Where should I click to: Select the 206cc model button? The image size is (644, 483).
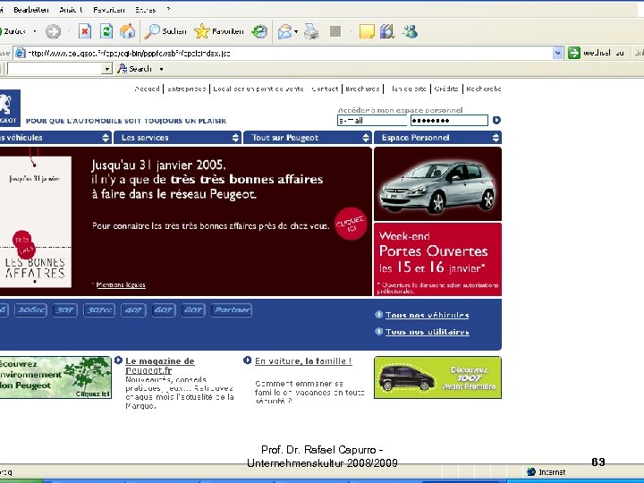coord(30,310)
